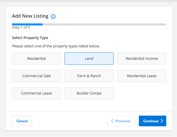Image resolution: width=177 pixels, height=137 pixels.
Task: Pick the Commercial Lease option
Action: (x=36, y=93)
